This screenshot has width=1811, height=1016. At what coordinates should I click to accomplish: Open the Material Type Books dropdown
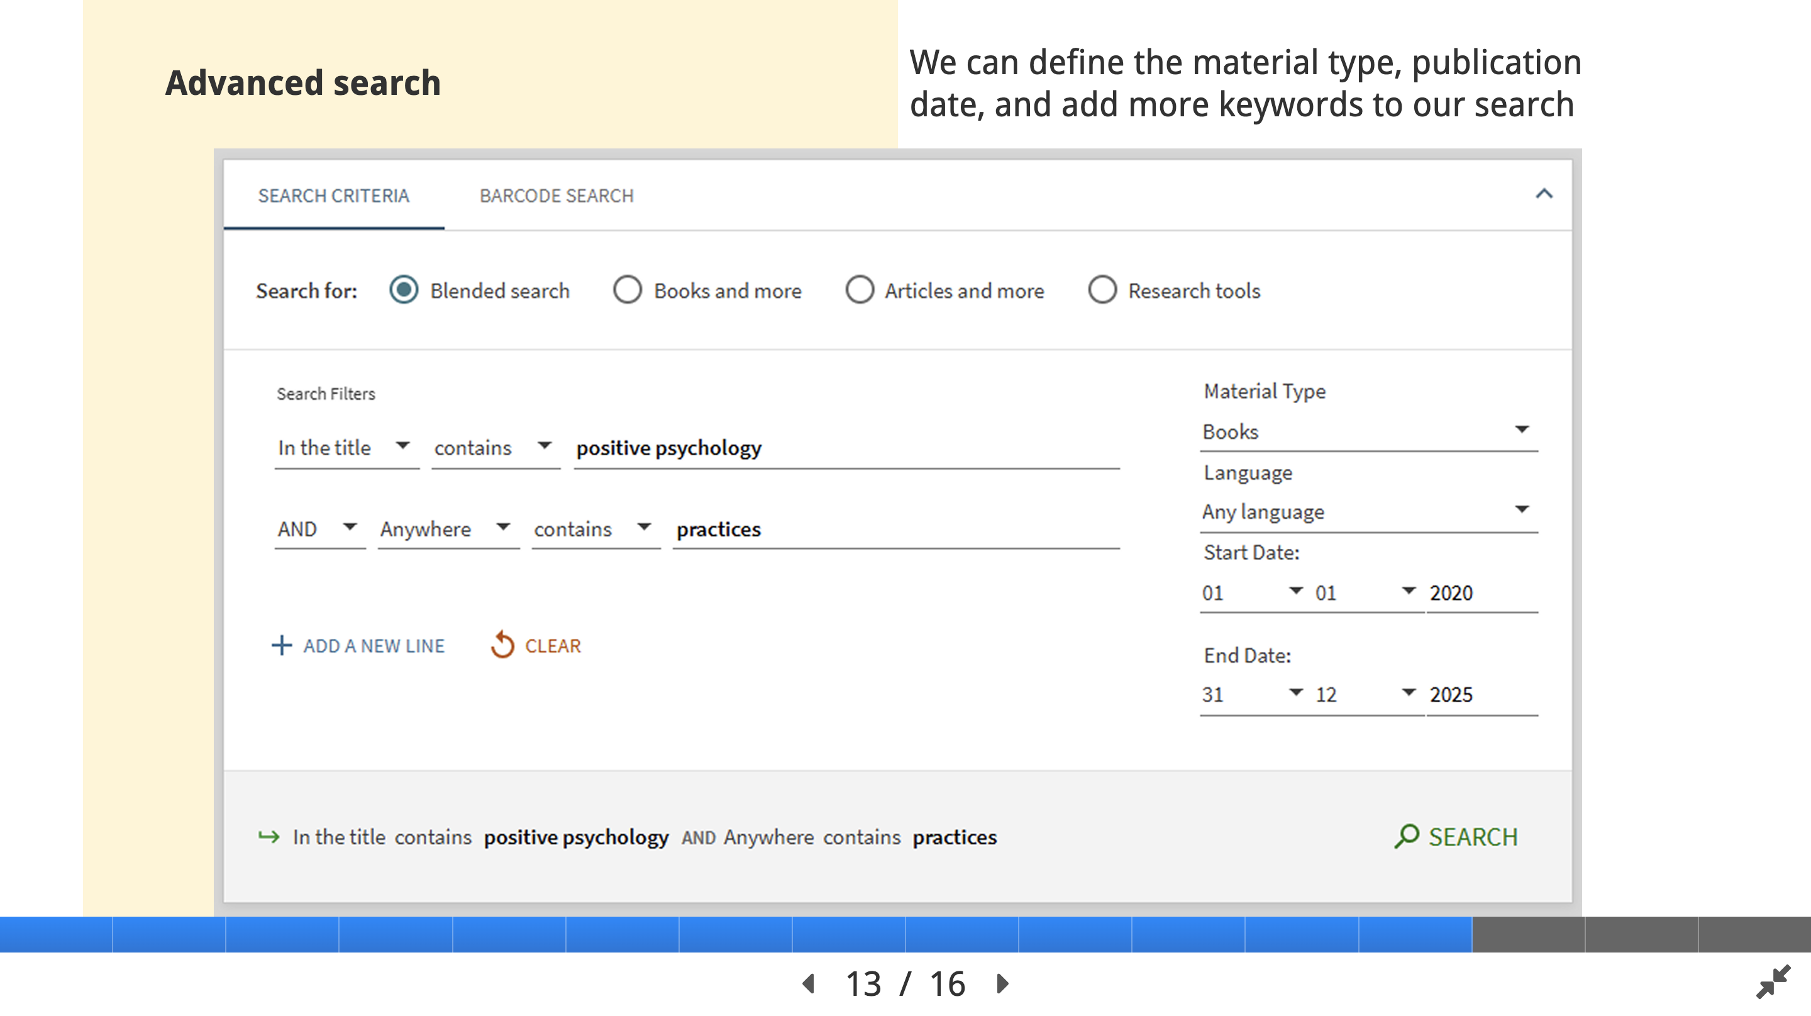tap(1368, 431)
